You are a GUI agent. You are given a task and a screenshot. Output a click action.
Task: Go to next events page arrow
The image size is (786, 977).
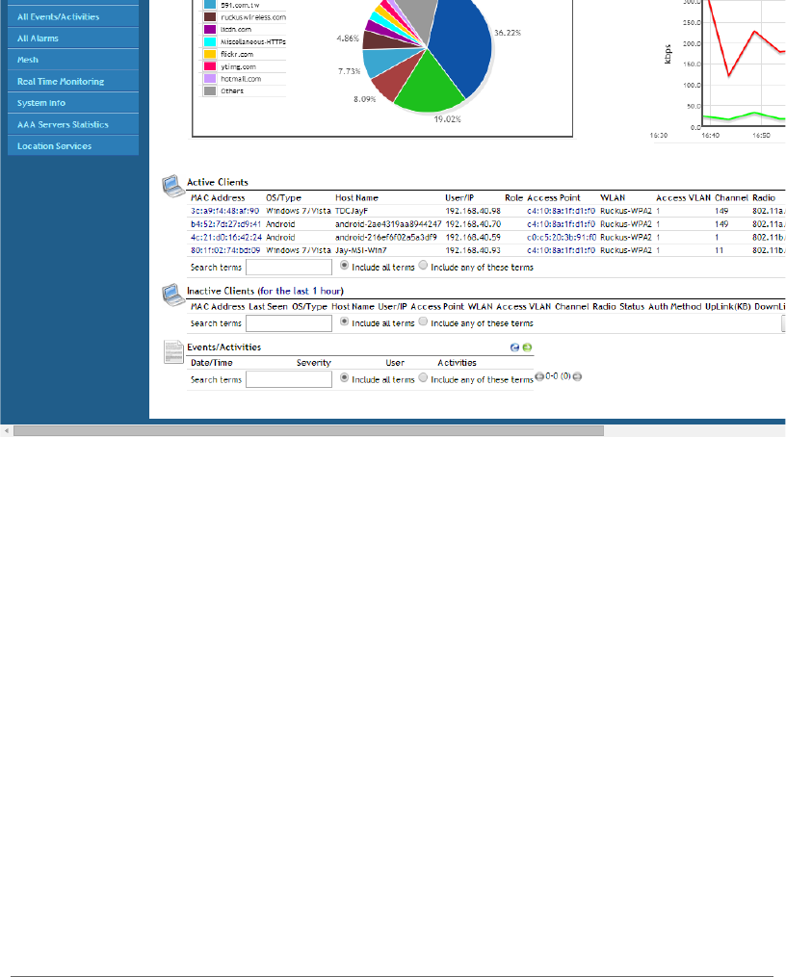[577, 376]
